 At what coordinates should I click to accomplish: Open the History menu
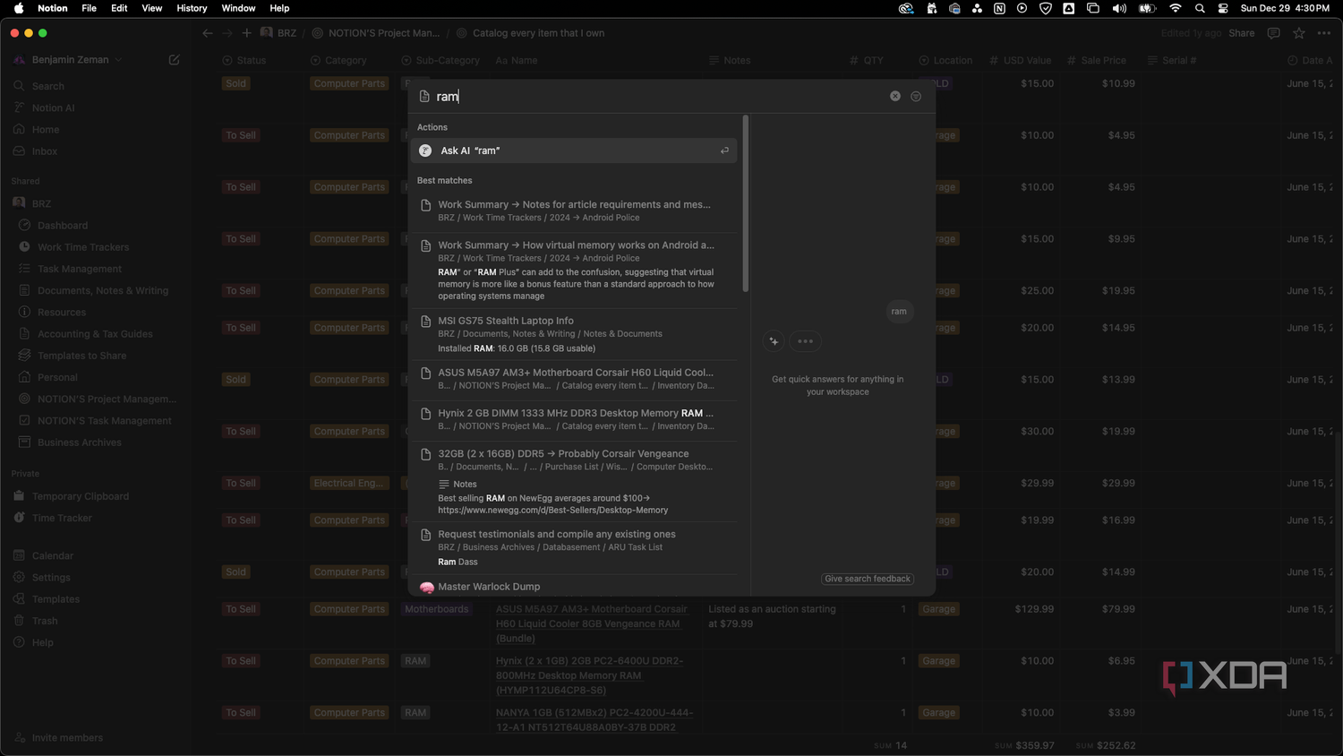point(192,8)
